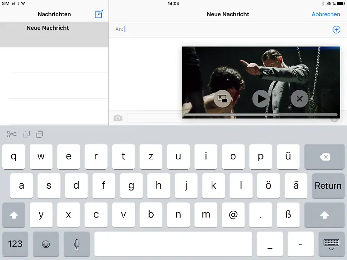Toggle the right shift key
Viewport: 347px width, 260px height.
[x=324, y=215]
